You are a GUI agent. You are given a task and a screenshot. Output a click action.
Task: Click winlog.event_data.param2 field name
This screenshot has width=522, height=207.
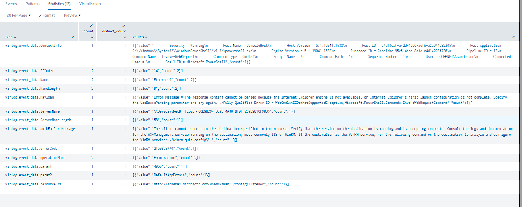29,175
